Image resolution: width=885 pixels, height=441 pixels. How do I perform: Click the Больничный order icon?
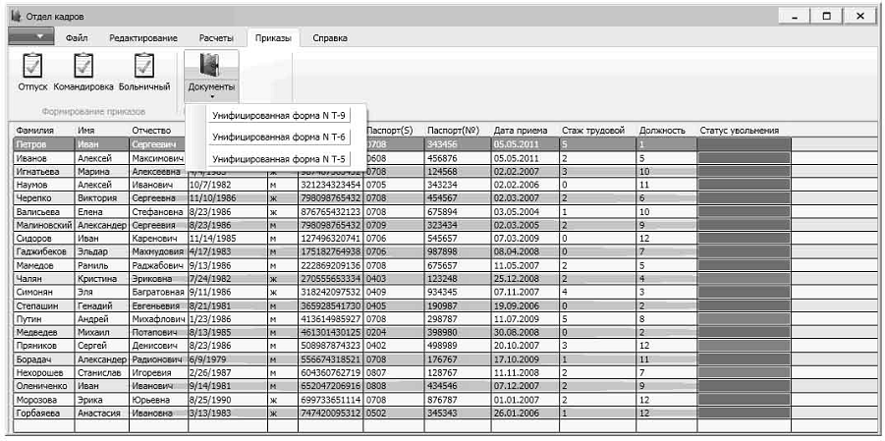(144, 67)
